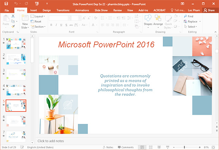Toggle bulleted list
The height and width of the screenshot is (150, 219).
click(x=104, y=18)
